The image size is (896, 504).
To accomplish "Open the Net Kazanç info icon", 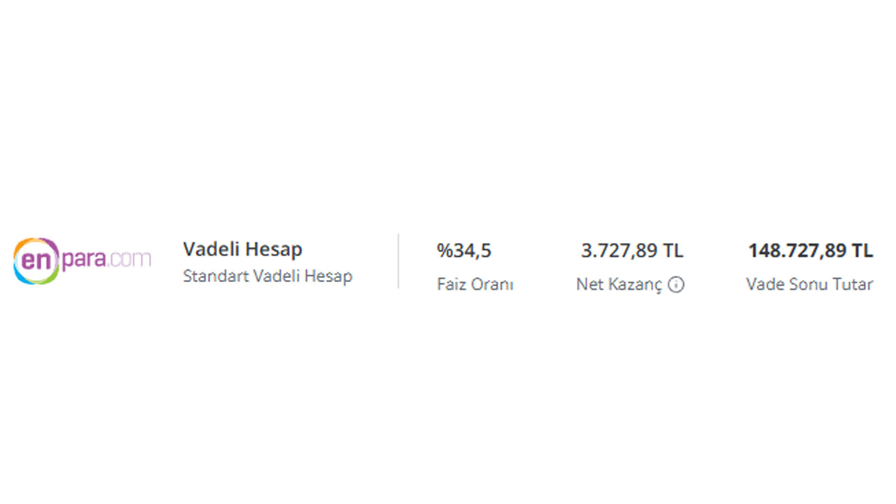I will click(x=675, y=285).
